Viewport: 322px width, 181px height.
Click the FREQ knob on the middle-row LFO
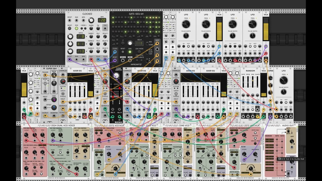(x=284, y=80)
